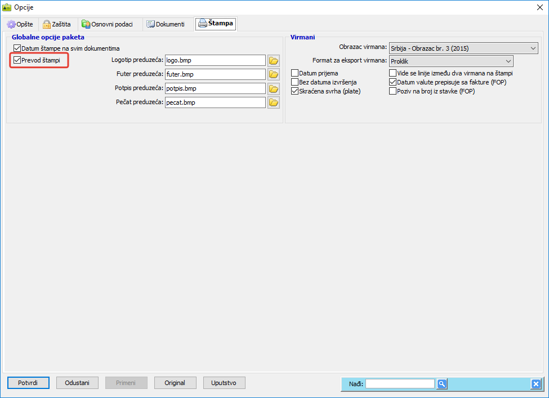549x398 pixels.
Task: Switch to the Opšte tab
Action: [20, 24]
